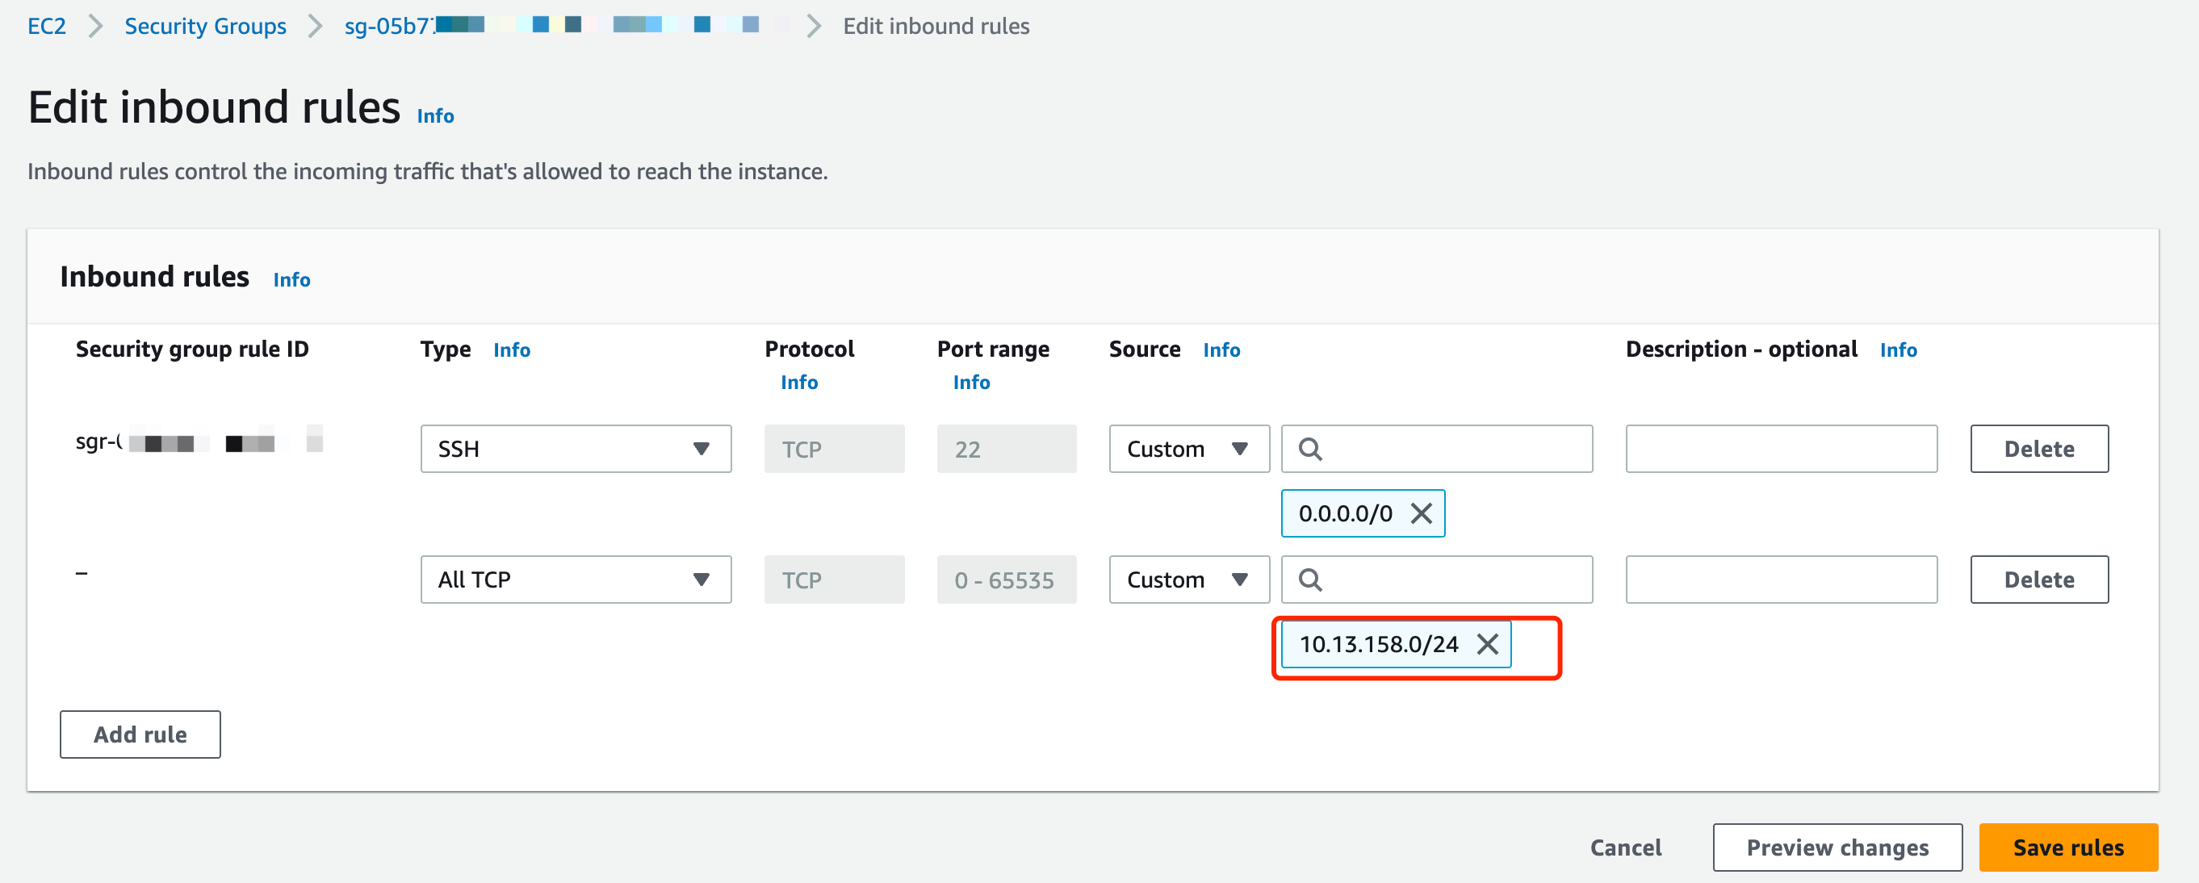The width and height of the screenshot is (2199, 883).
Task: Delete the SSH inbound rule
Action: (2038, 449)
